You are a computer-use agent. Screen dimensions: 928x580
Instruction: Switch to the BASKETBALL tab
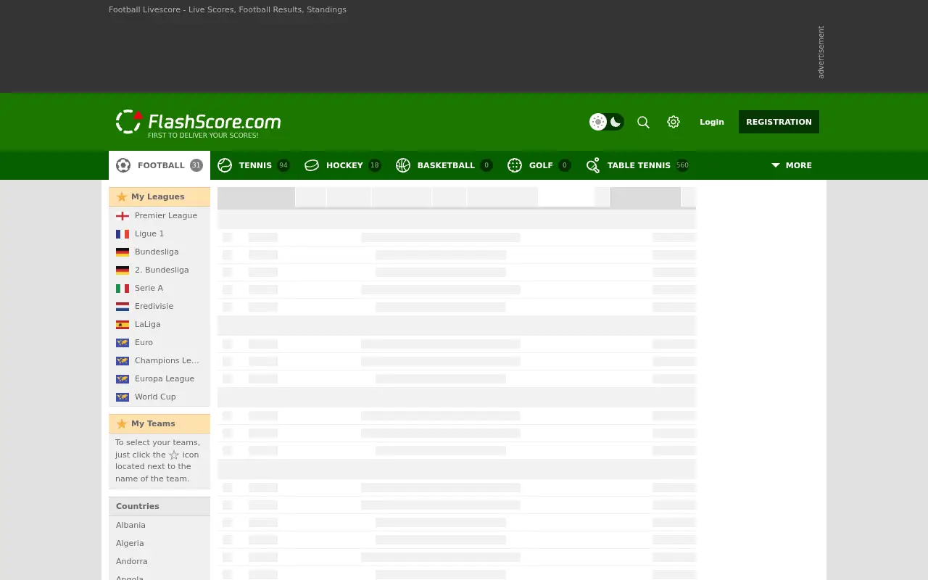[444, 165]
